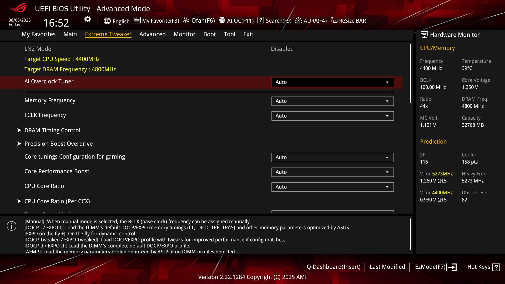Switch to EzMode(F7) using arrow icon
The image size is (505, 284).
click(x=452, y=267)
